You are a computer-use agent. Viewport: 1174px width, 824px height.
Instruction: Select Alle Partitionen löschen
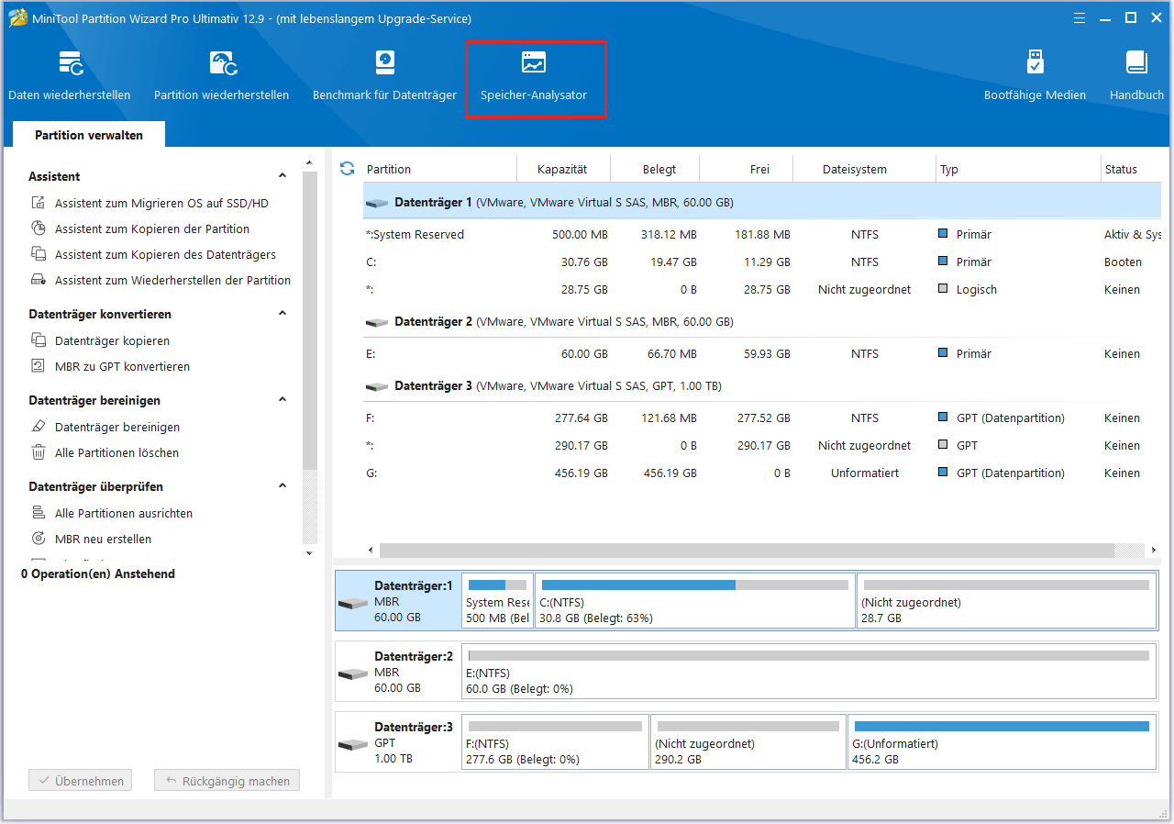coord(116,453)
